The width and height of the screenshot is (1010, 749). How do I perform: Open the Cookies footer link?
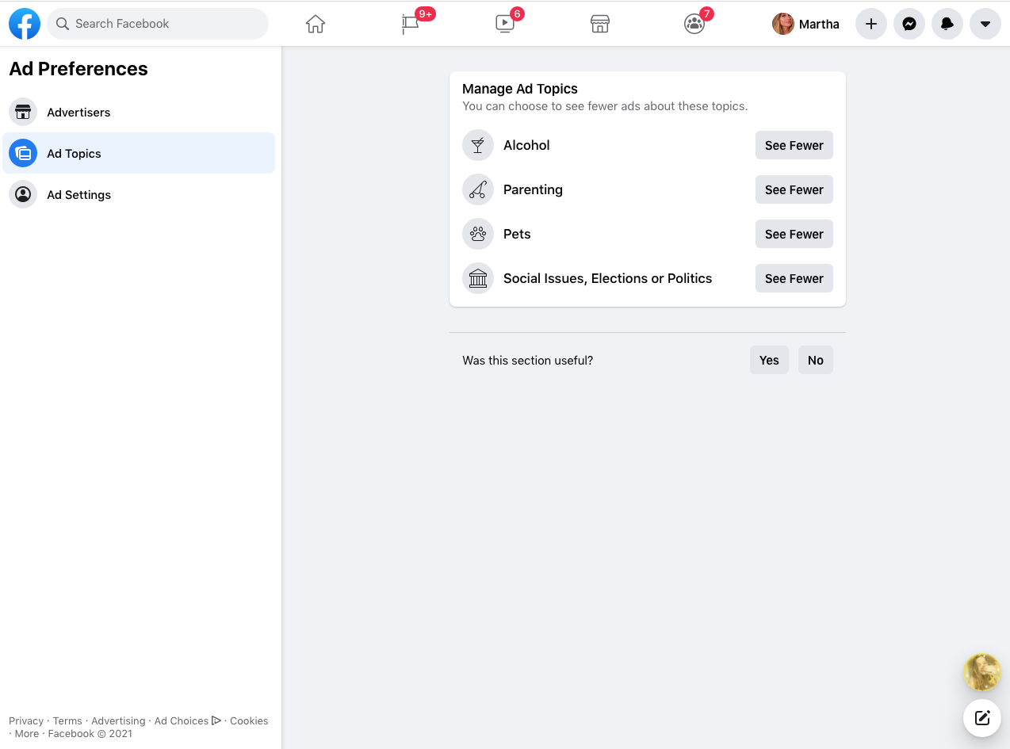[249, 720]
